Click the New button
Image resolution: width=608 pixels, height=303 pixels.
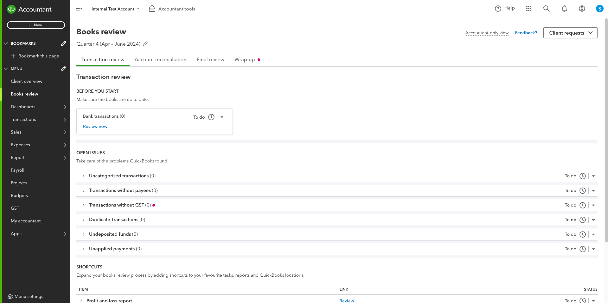36,25
